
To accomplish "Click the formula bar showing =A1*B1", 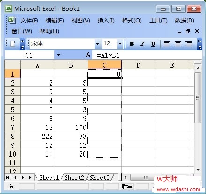I will tap(147, 55).
